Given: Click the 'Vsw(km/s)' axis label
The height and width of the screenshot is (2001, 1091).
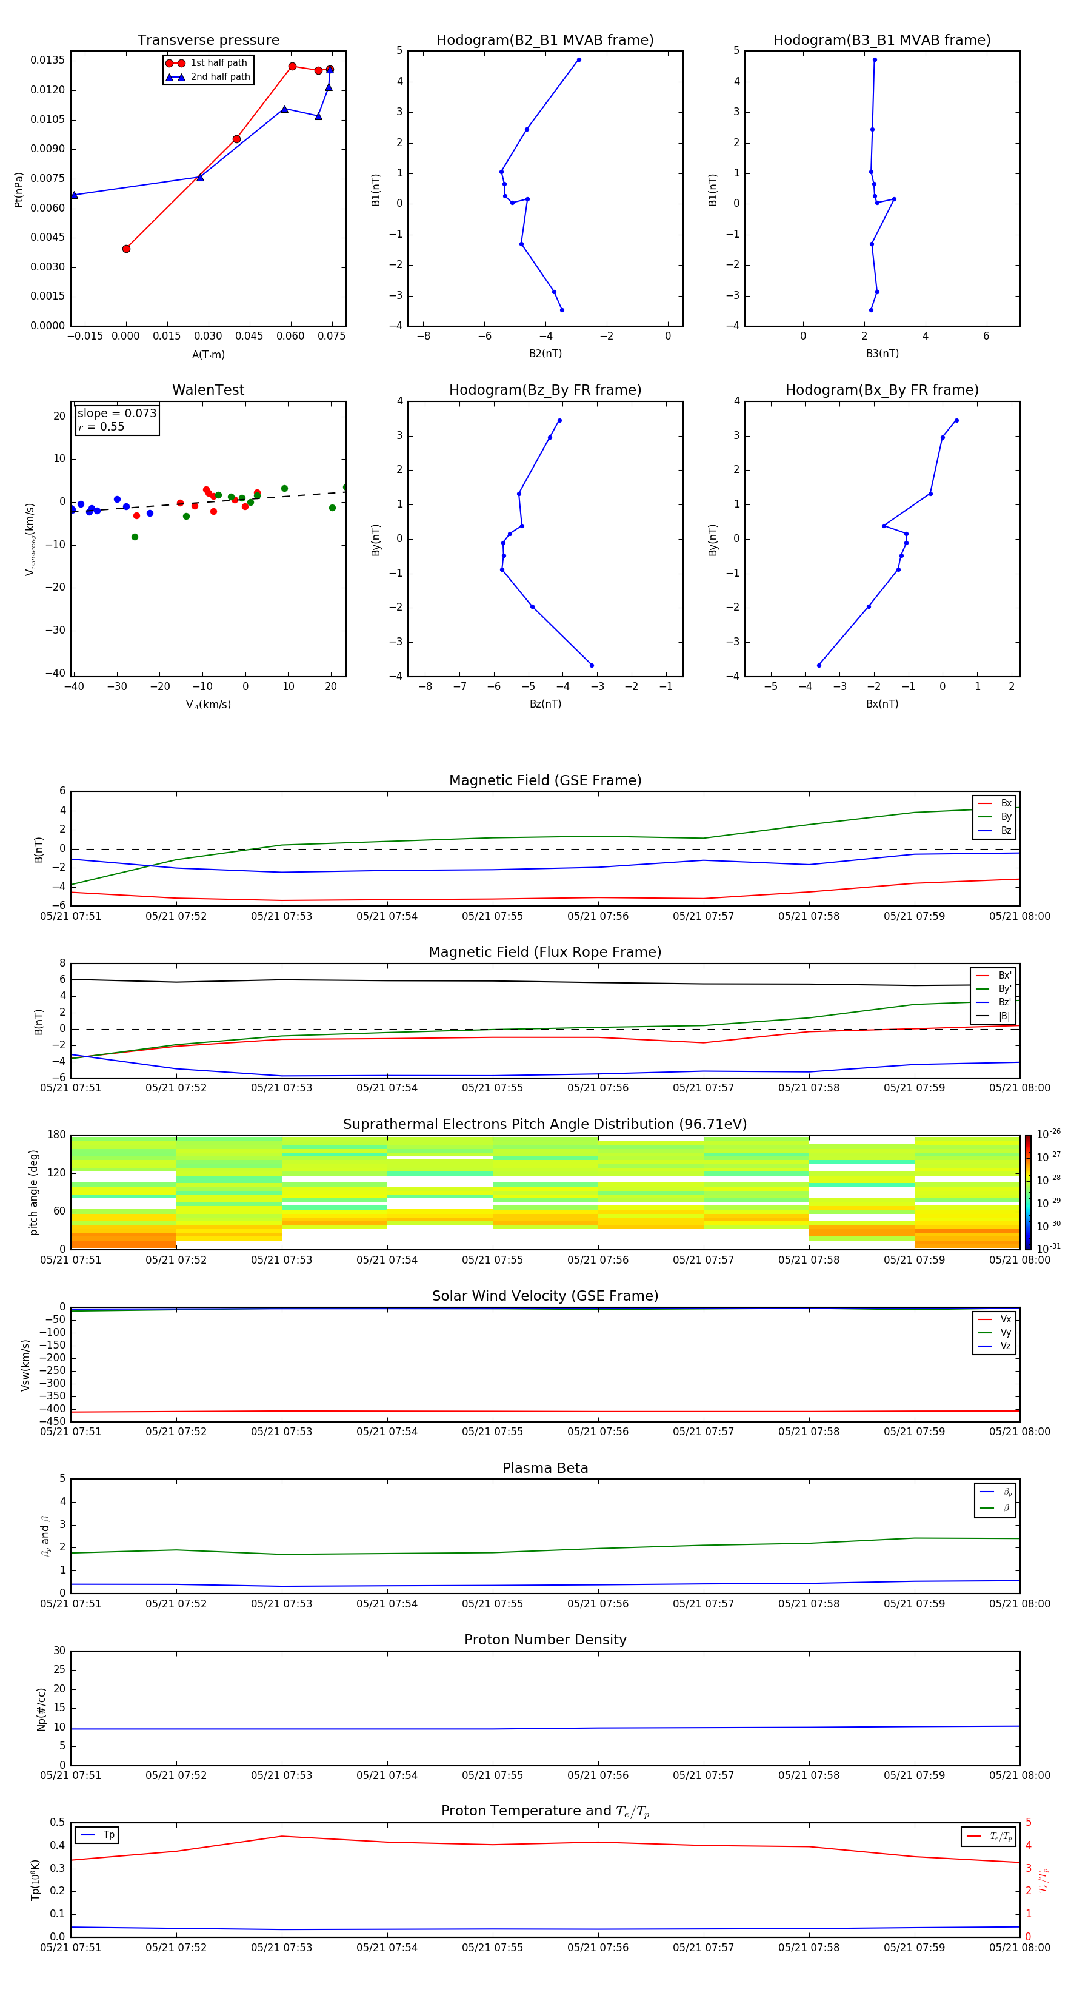Looking at the screenshot, I should pos(25,1365).
